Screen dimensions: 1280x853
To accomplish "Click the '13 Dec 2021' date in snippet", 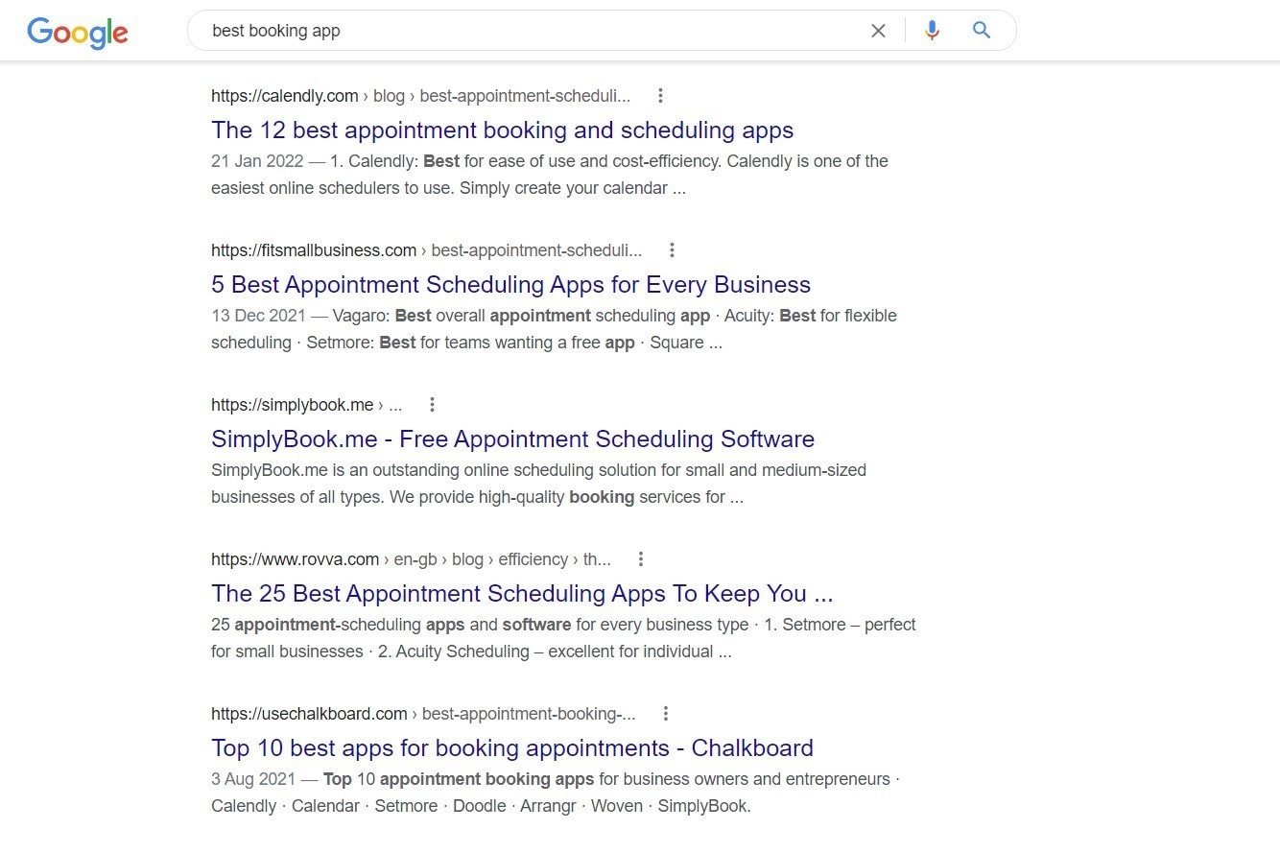I will click(x=258, y=316).
